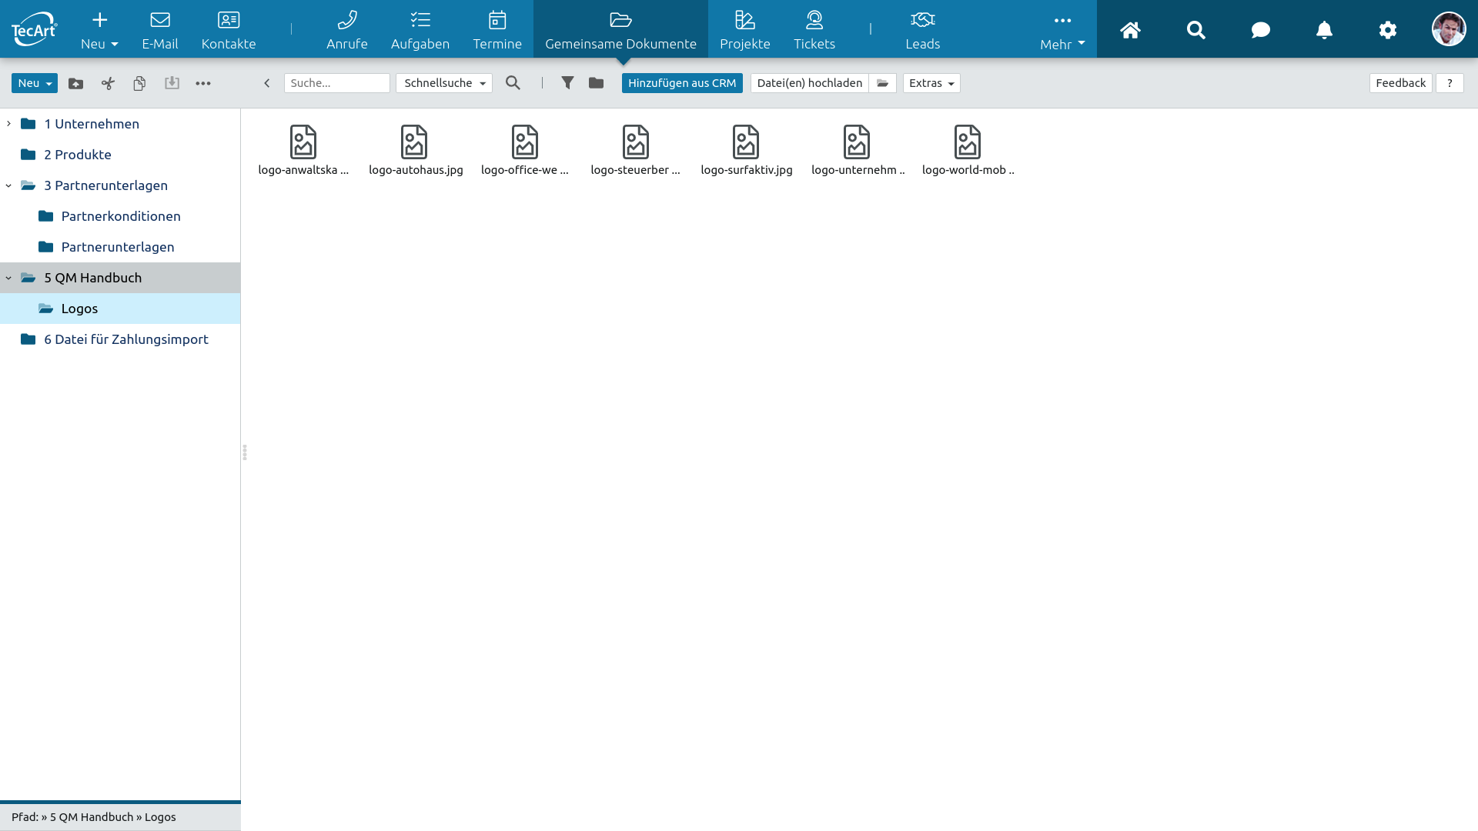
Task: Open the Projekte tab
Action: pyautogui.click(x=744, y=31)
